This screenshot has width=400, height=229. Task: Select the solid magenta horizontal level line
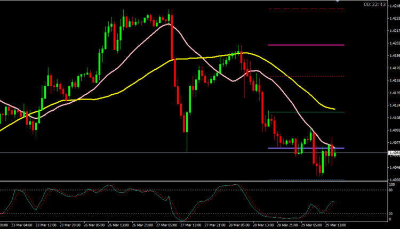coord(306,45)
